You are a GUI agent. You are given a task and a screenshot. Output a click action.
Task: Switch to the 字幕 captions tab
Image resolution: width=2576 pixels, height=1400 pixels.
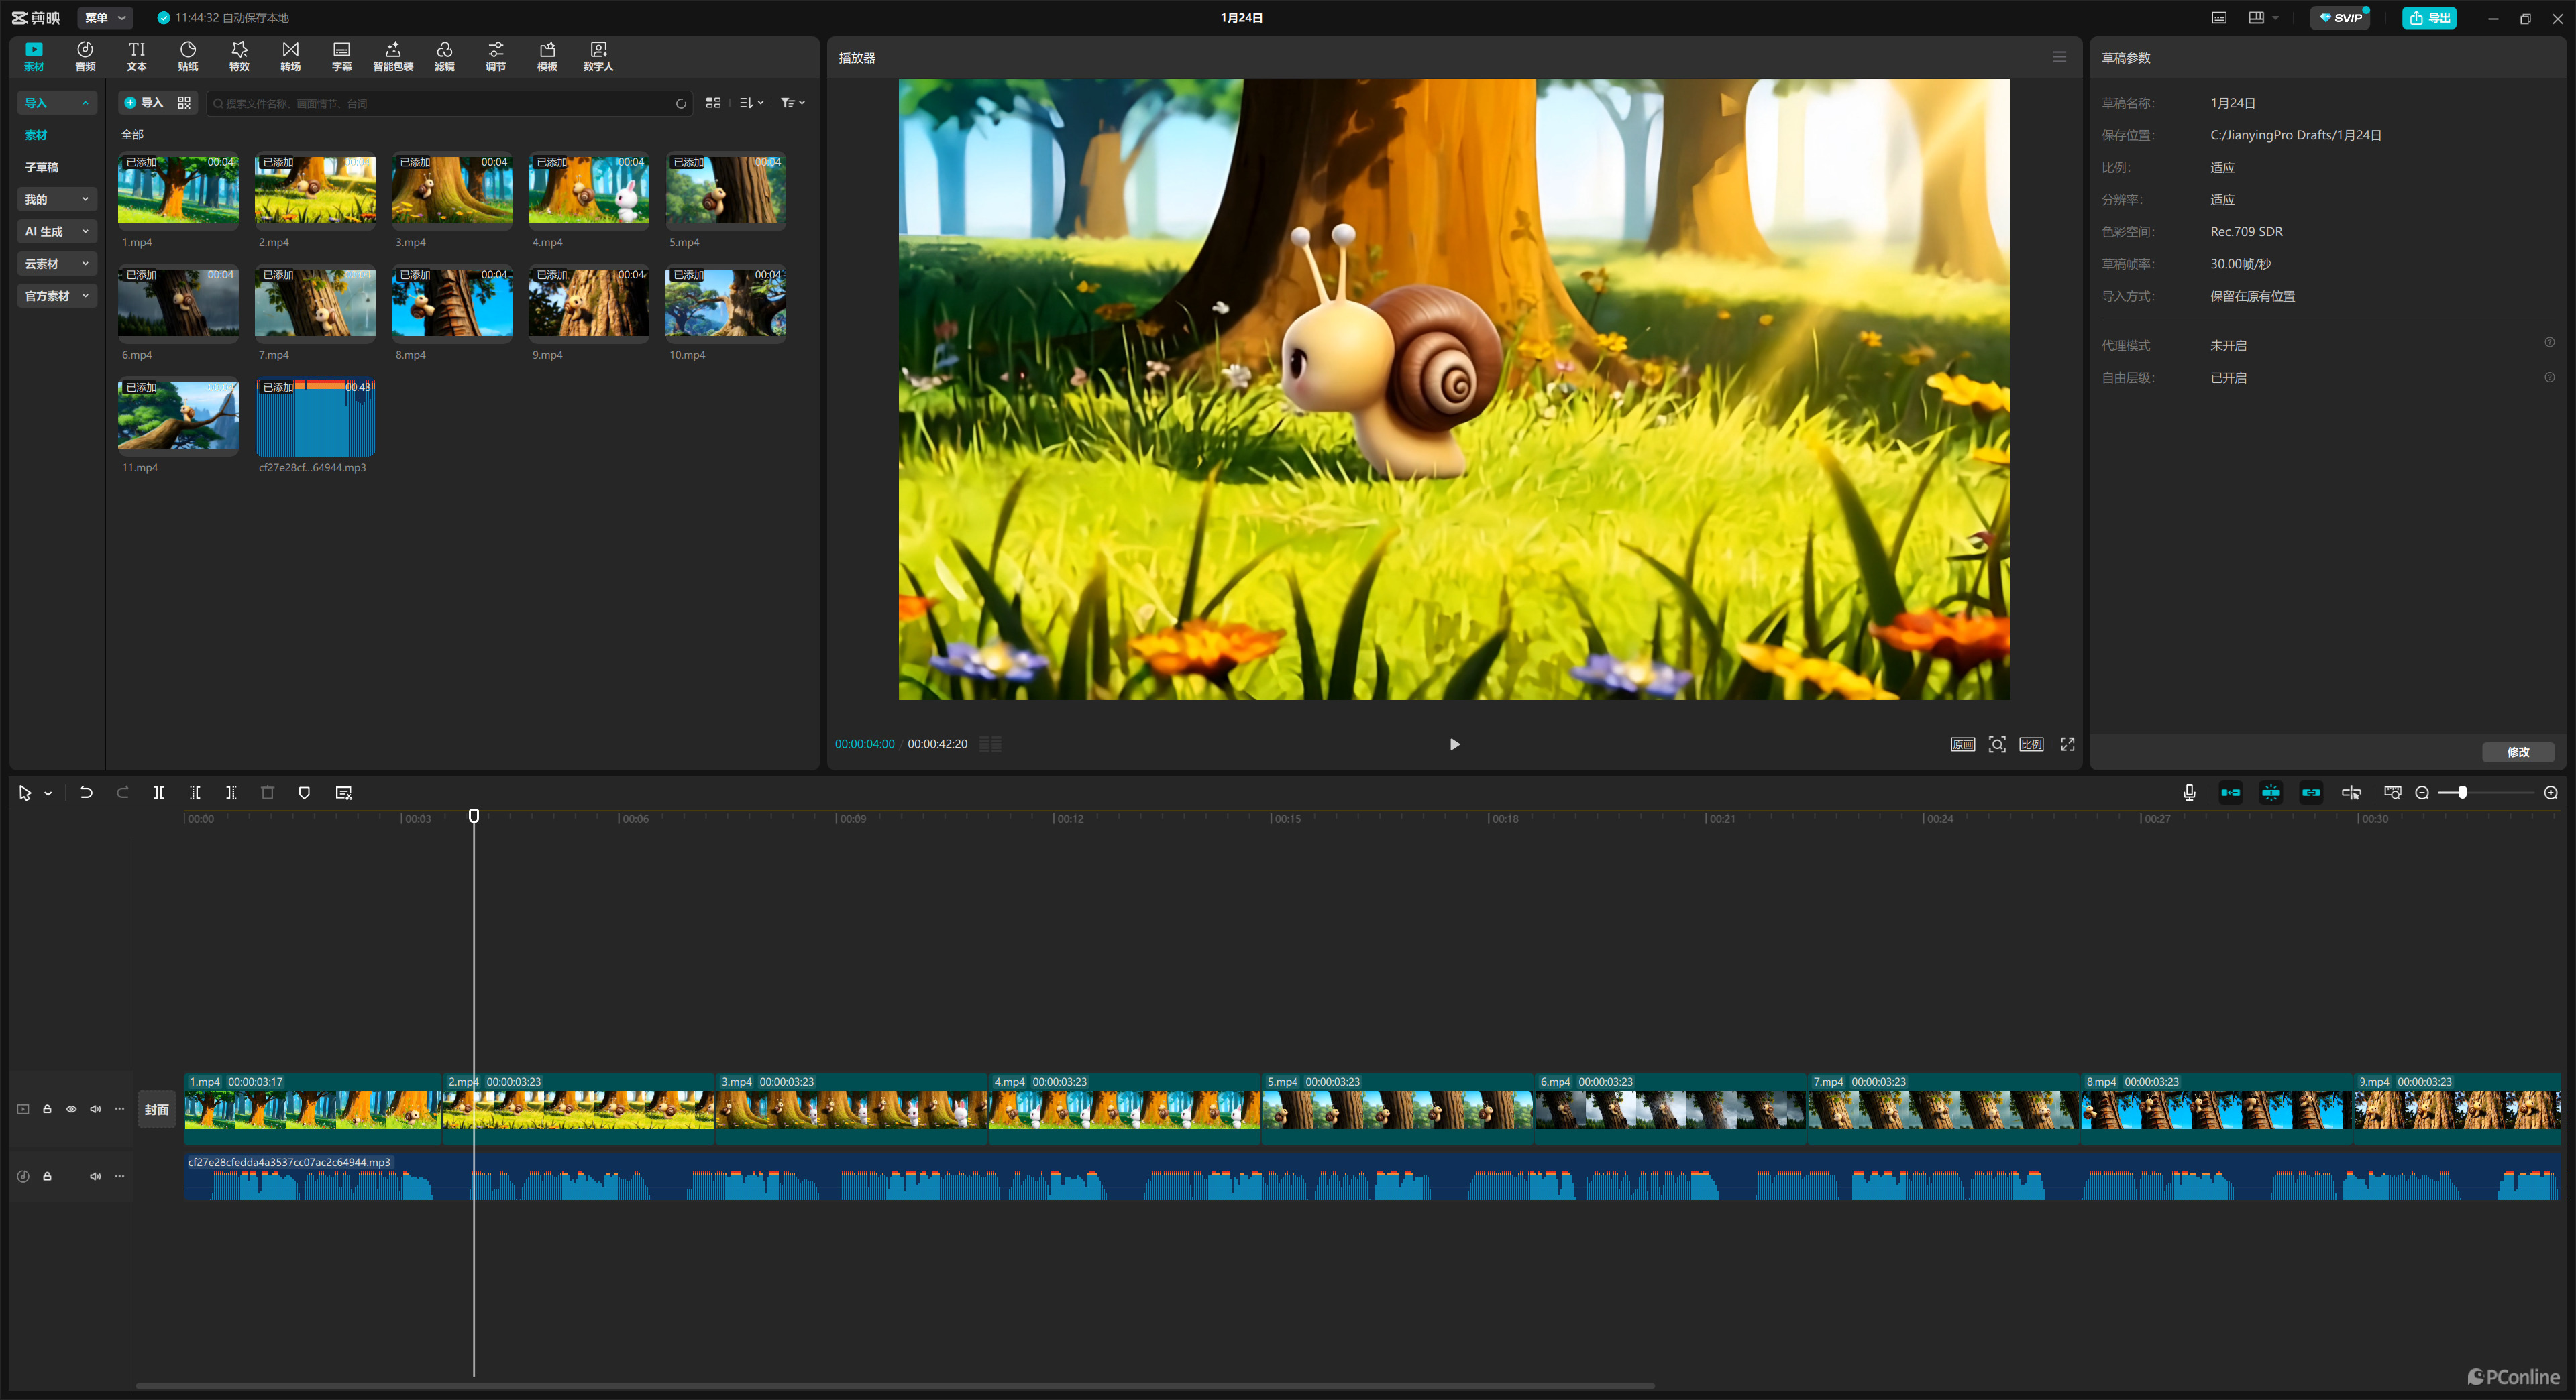pos(341,56)
